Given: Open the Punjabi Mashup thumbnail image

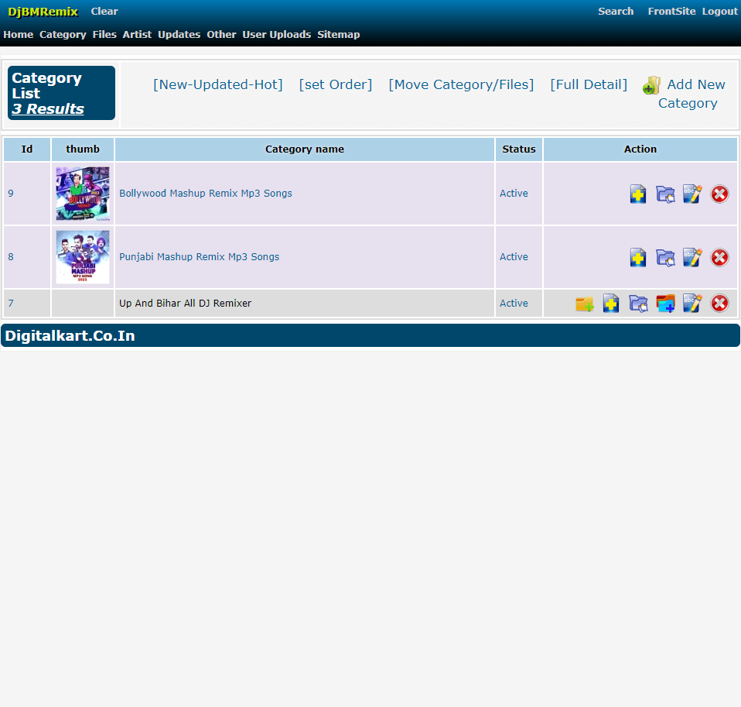Looking at the screenshot, I should tap(83, 257).
